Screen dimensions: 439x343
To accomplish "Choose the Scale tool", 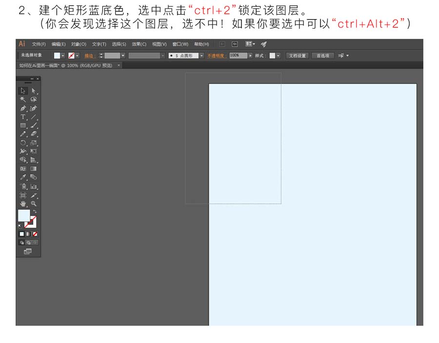I will click(x=33, y=143).
